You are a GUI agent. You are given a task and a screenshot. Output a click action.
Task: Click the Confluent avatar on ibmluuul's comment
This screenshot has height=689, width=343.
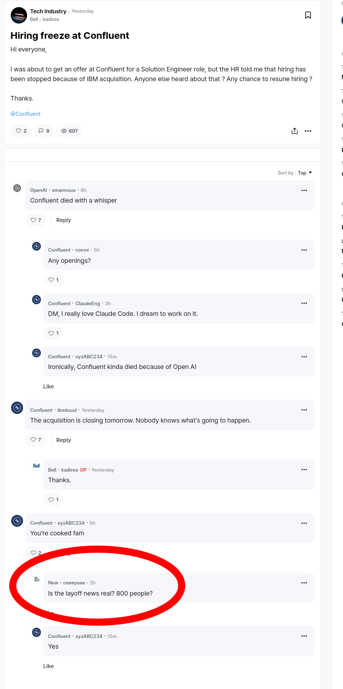(17, 408)
